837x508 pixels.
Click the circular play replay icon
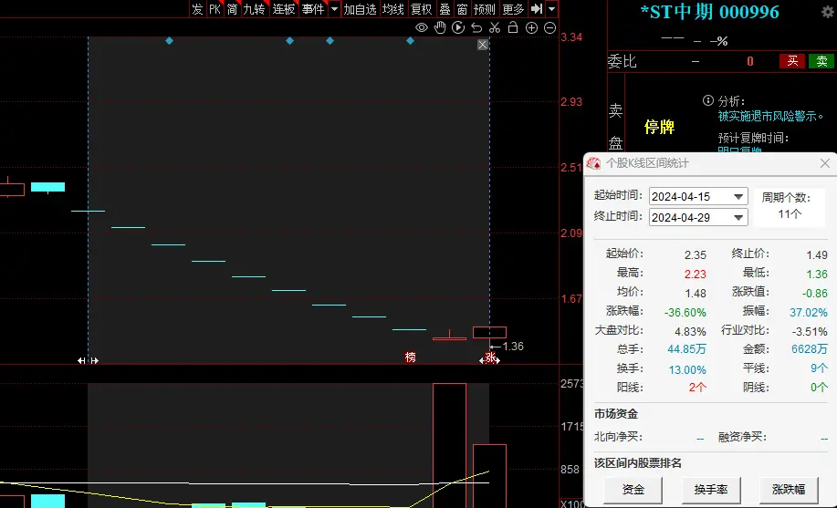tap(458, 28)
